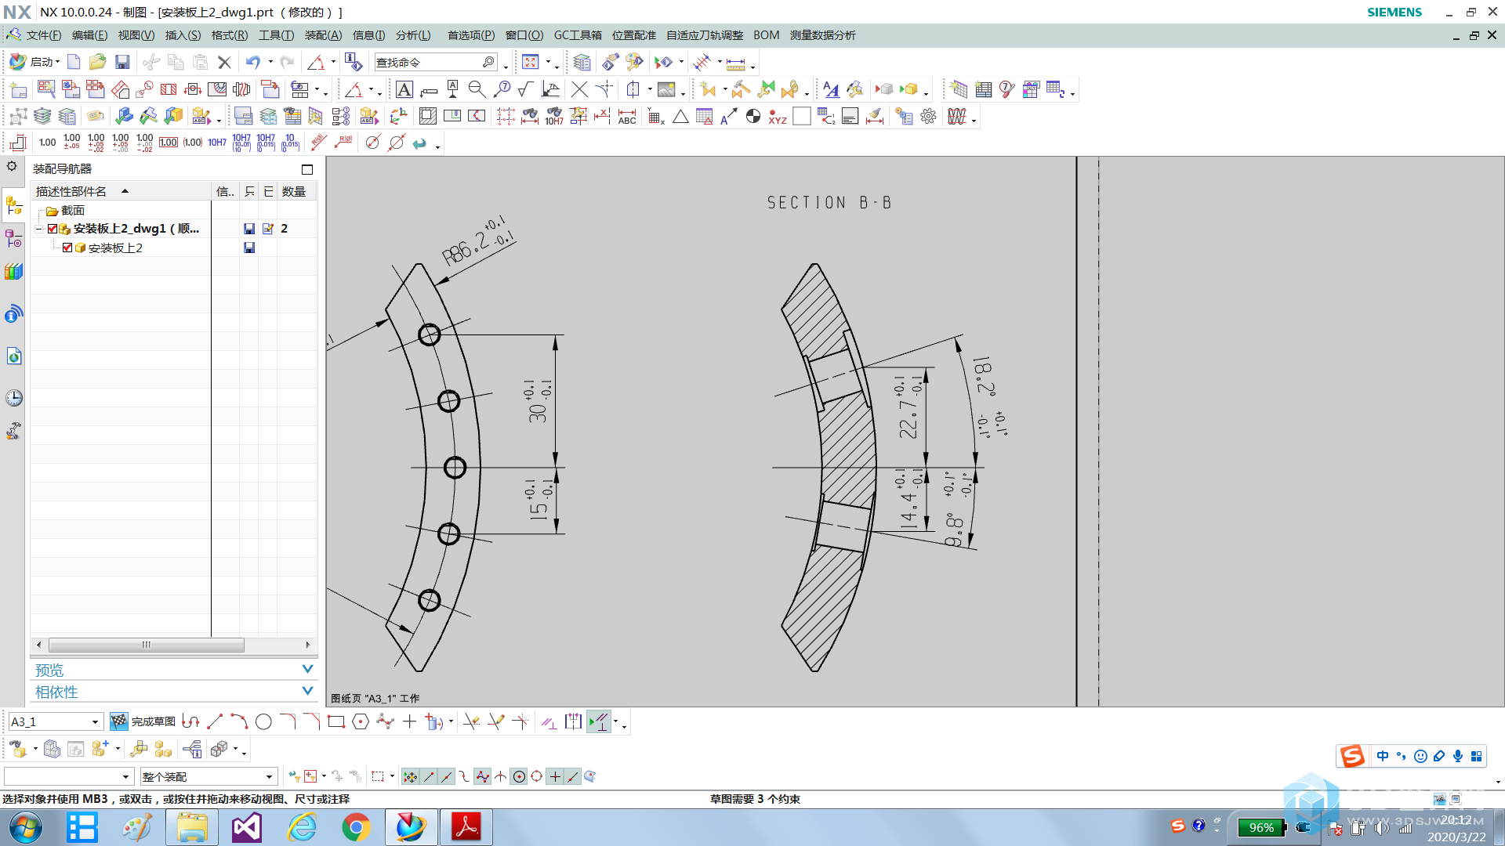Open the 首选项(P) menu
This screenshot has height=846, width=1505.
[471, 35]
